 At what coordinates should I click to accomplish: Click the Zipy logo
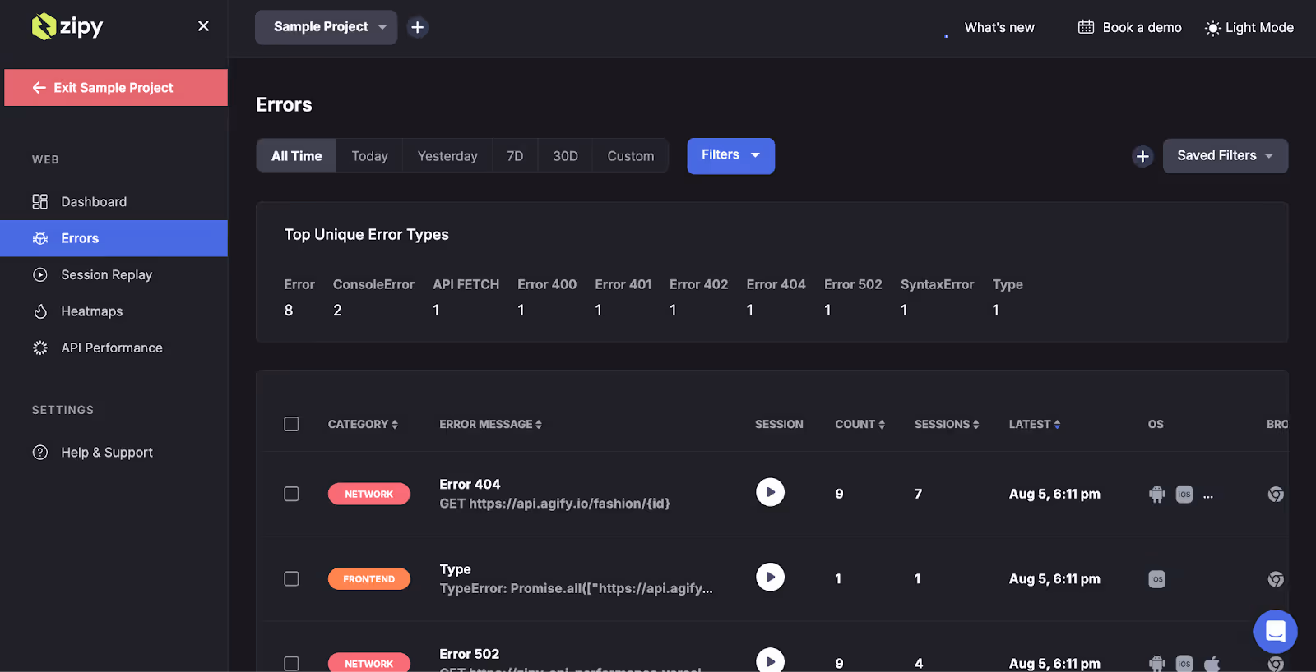coord(67,26)
